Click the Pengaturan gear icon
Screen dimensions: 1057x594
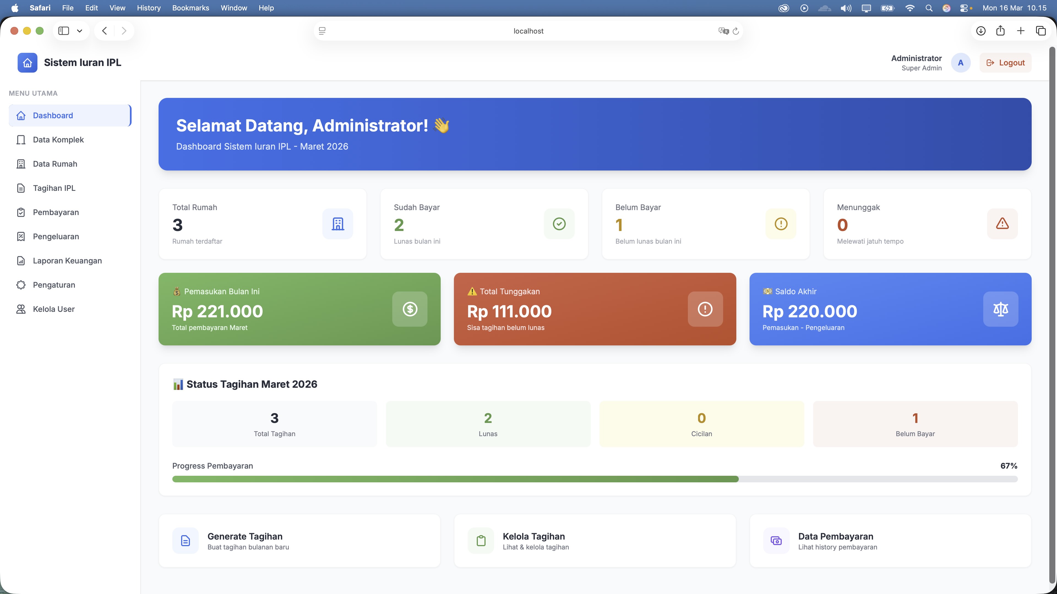tap(21, 285)
